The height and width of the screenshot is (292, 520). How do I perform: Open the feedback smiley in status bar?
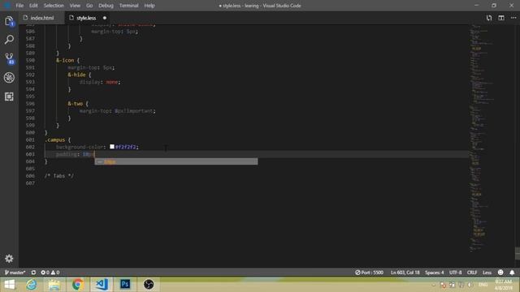(x=500, y=273)
